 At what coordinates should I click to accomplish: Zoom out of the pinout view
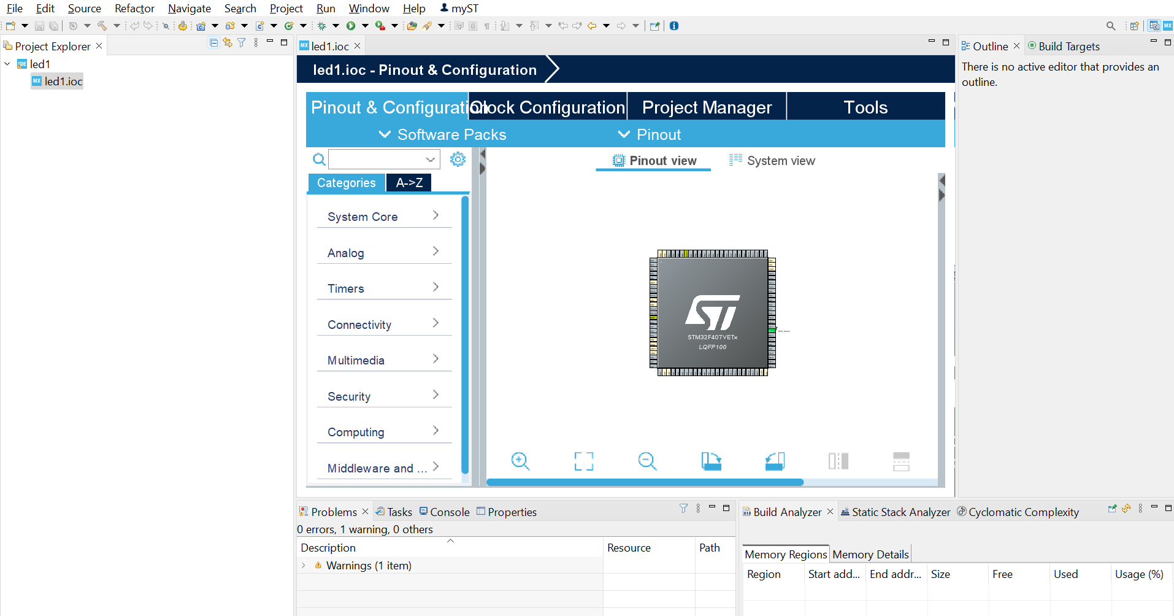[x=647, y=461]
